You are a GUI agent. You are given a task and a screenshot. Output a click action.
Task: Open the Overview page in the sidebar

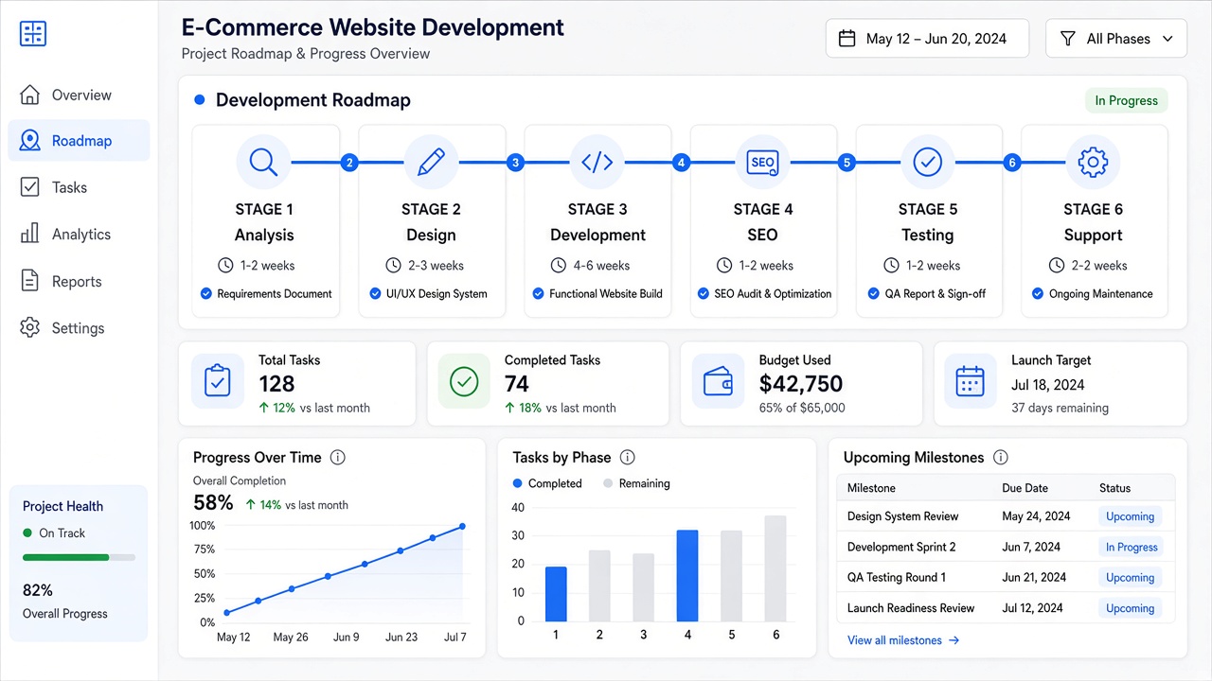[x=79, y=95]
